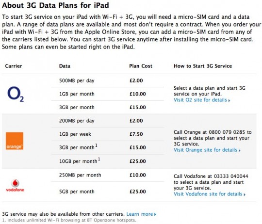The width and height of the screenshot is (262, 224).
Task: Click the £7.50 price for Orange
Action: point(136,134)
